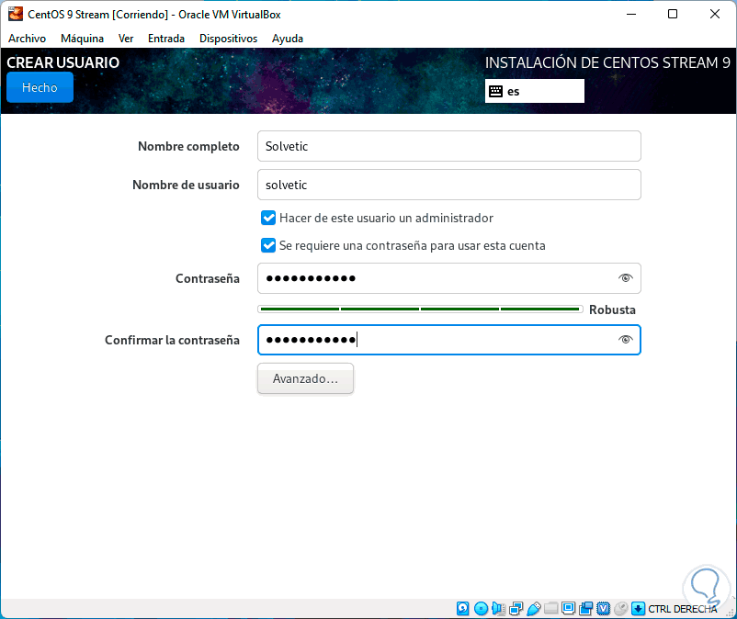The image size is (737, 619).
Task: Close the VirtualBox window
Action: coord(714,14)
